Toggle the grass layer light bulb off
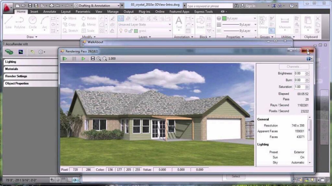The image size is (332, 186). [x=121, y=31]
